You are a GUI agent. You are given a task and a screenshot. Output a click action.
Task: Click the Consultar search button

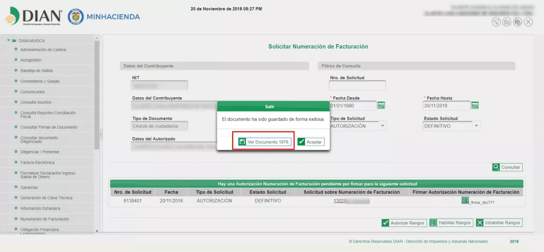[x=507, y=167]
